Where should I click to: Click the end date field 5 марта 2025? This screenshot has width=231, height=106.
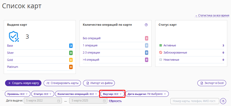coord(88,101)
